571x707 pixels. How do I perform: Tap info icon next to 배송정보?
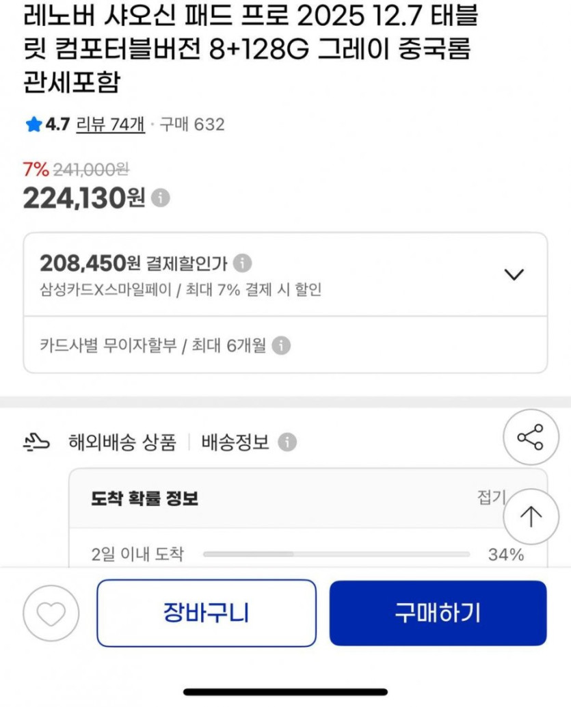coord(288,442)
